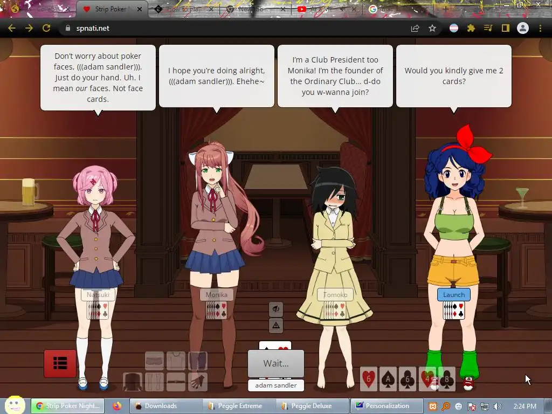The image size is (552, 414).
Task: Toggle the hide speech bubbles eye icon
Action: point(276,309)
